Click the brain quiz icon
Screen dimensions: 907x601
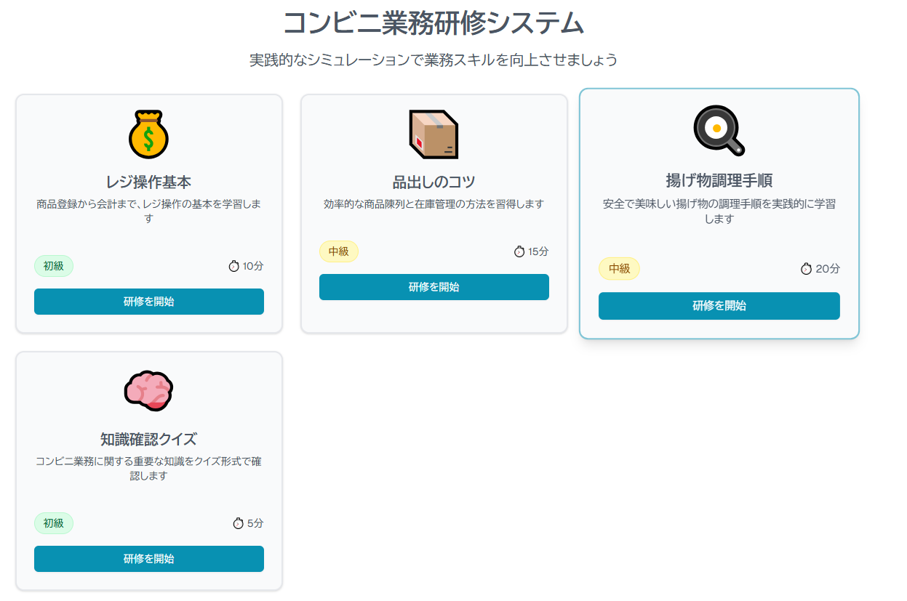coord(148,391)
